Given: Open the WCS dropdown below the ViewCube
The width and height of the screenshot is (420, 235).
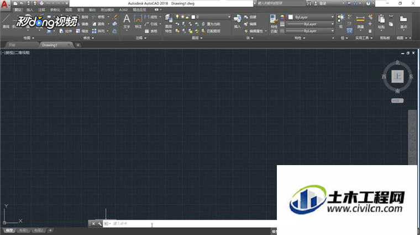Looking at the screenshot, I should (x=397, y=101).
